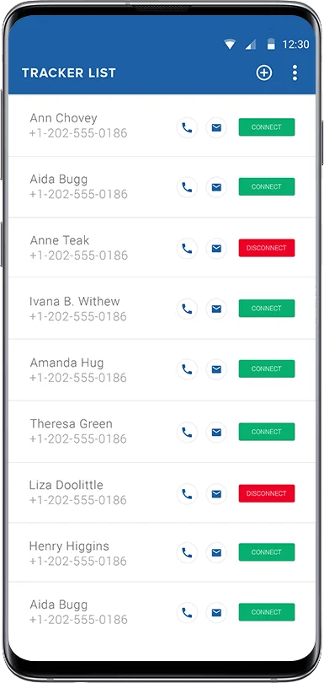Image resolution: width=324 pixels, height=683 pixels.
Task: Email Liza Doolittle via envelope icon
Action: [x=216, y=493]
